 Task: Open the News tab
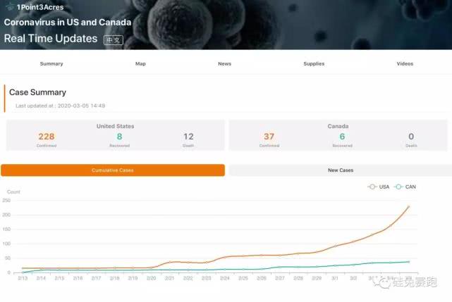point(224,63)
